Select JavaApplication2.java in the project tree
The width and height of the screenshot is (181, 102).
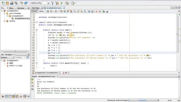click(22, 18)
